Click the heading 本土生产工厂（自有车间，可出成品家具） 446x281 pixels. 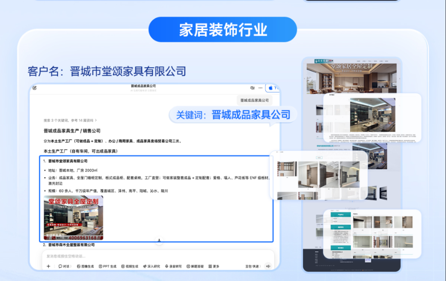(x=80, y=151)
